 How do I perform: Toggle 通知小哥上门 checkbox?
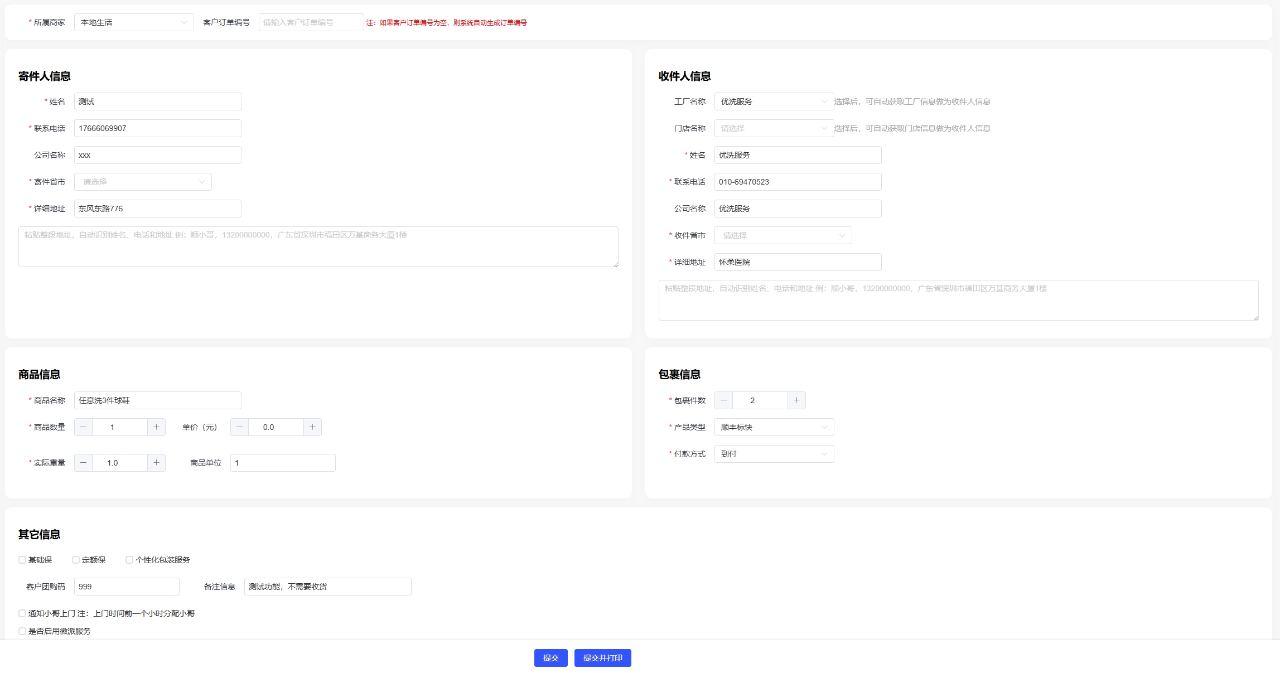coord(22,613)
